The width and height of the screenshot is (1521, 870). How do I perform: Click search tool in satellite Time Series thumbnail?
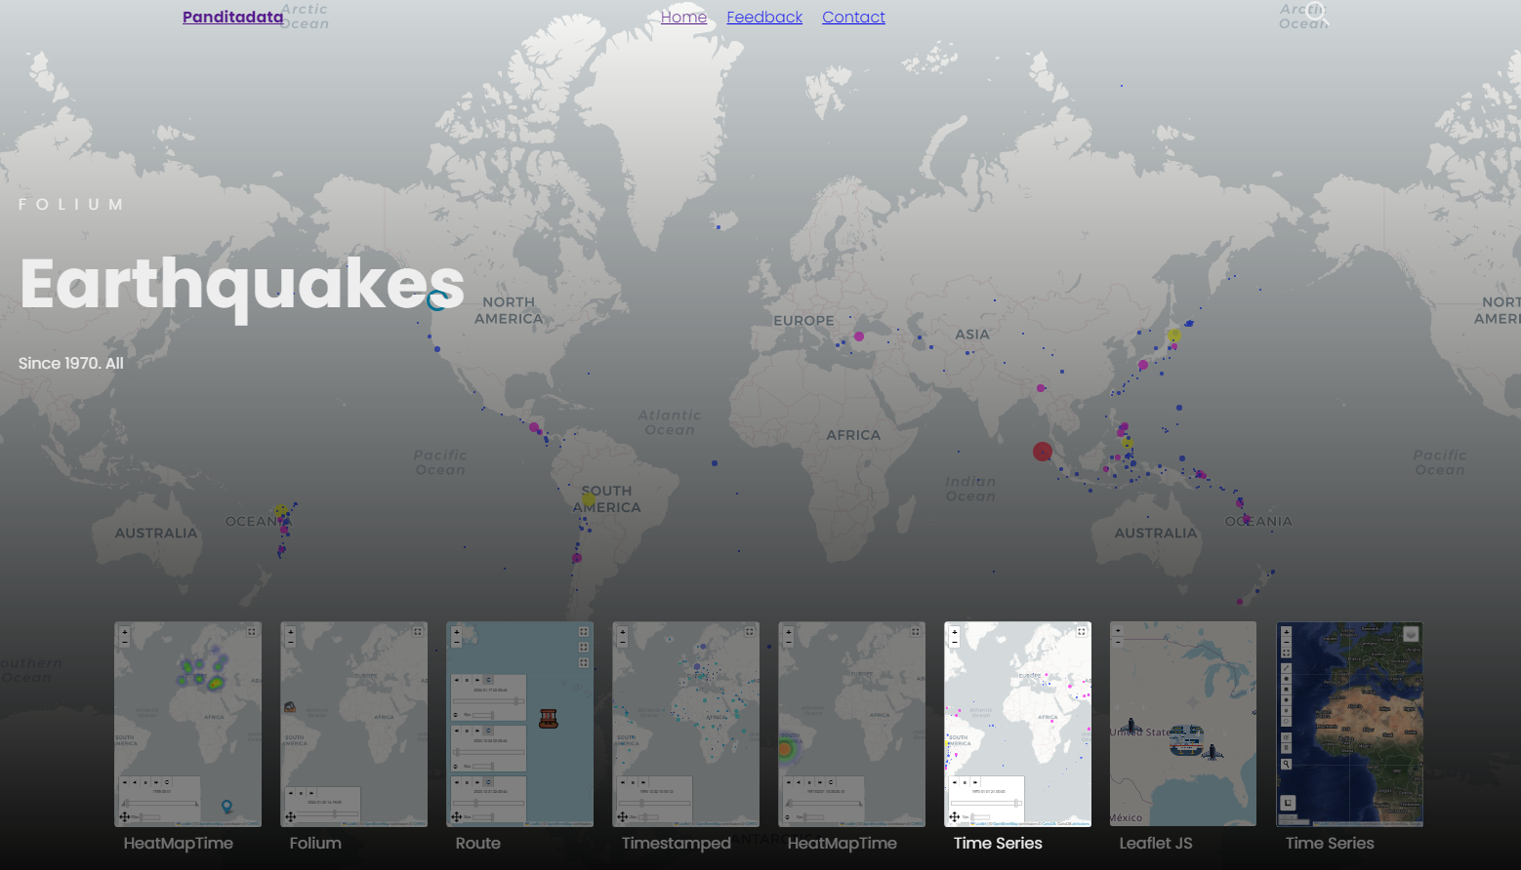click(1287, 765)
